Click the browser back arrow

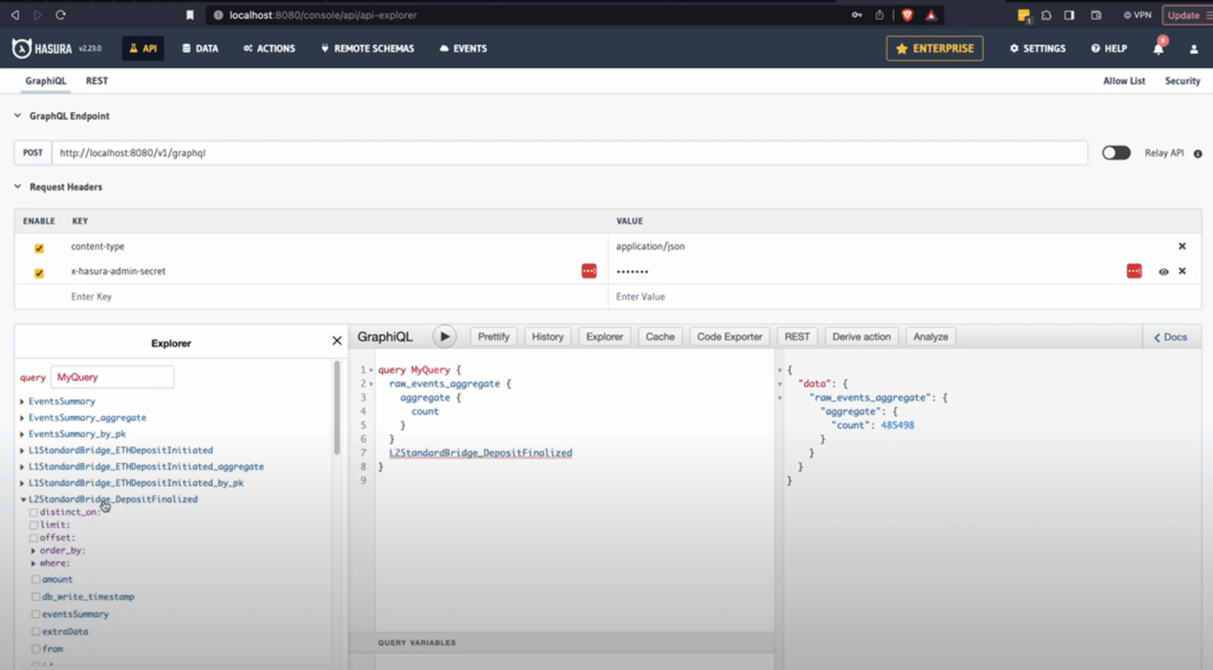pos(15,15)
